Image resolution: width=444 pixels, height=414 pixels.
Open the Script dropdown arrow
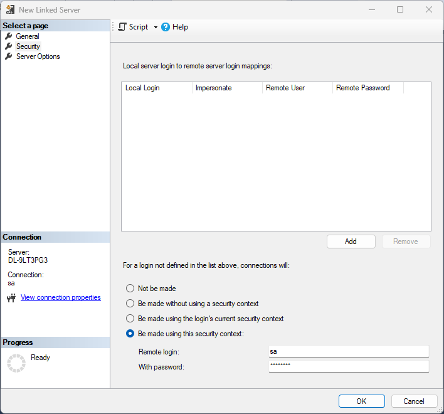156,28
